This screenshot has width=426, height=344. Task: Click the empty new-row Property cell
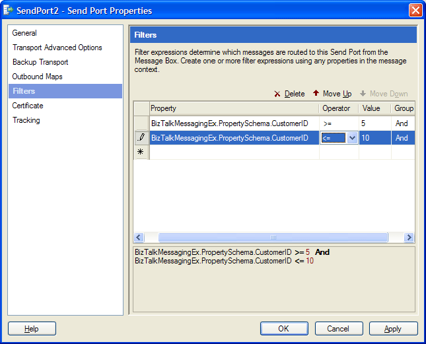pos(234,152)
